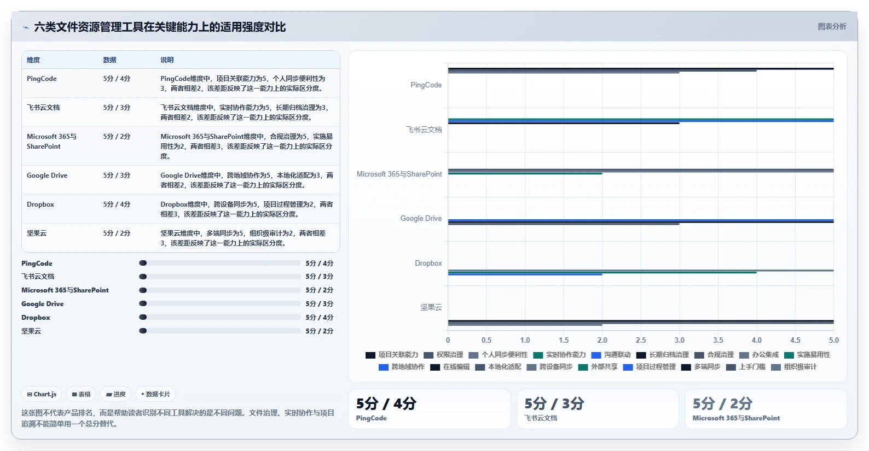This screenshot has height=451, width=869.
Task: Toggle the 沟通联动 legend entry
Action: coord(611,355)
